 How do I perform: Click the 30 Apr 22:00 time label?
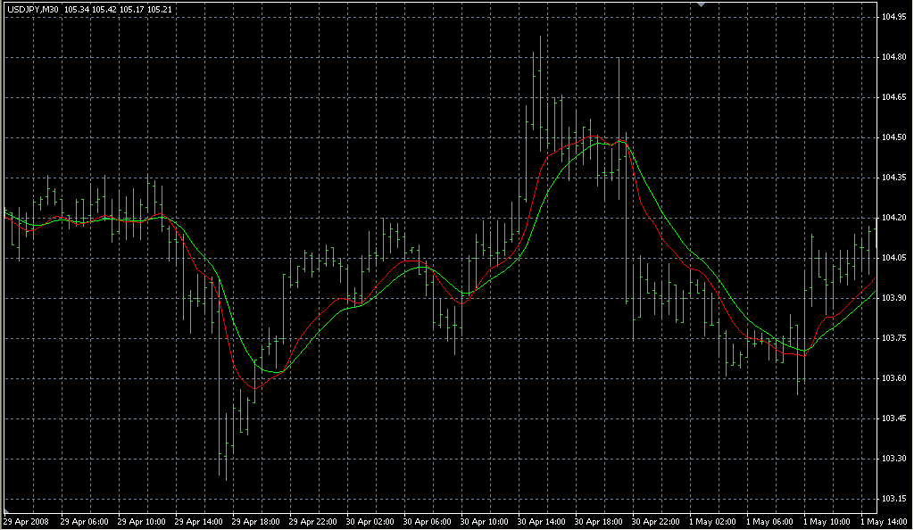click(x=655, y=522)
